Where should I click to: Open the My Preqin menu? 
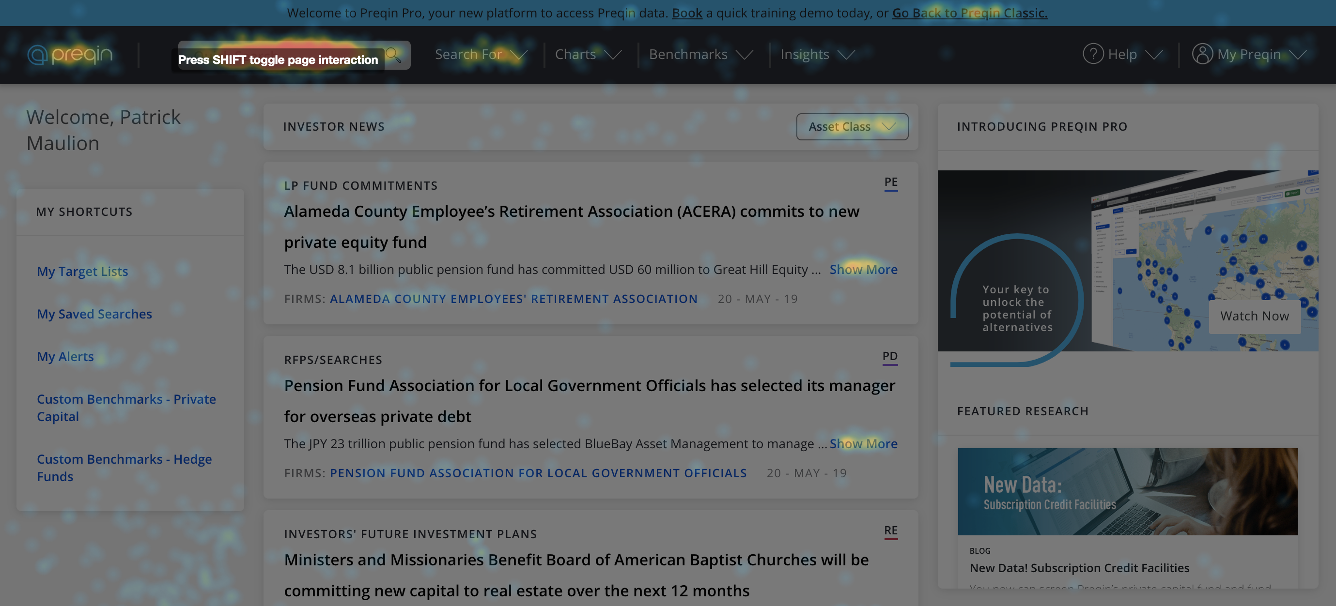[1249, 54]
